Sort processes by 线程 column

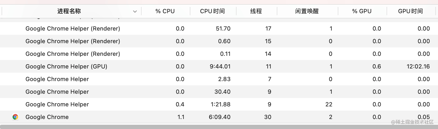click(x=256, y=11)
